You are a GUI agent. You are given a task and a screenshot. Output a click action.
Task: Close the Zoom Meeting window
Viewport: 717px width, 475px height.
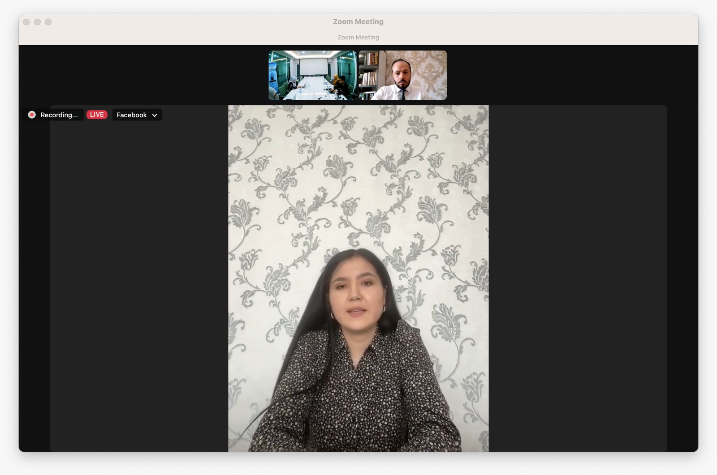tap(26, 22)
